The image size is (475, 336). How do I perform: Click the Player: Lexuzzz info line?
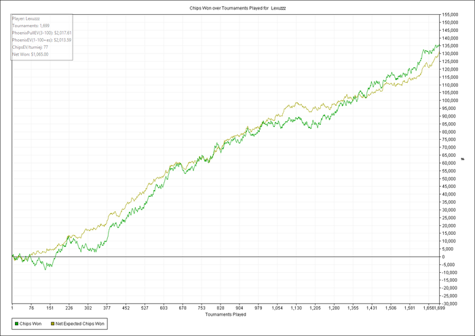tap(26, 18)
